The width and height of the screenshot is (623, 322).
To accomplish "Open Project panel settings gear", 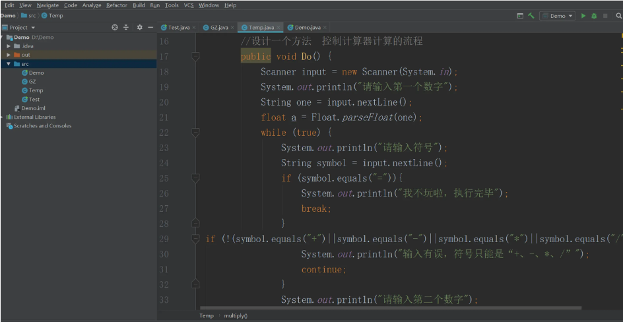I will point(139,28).
